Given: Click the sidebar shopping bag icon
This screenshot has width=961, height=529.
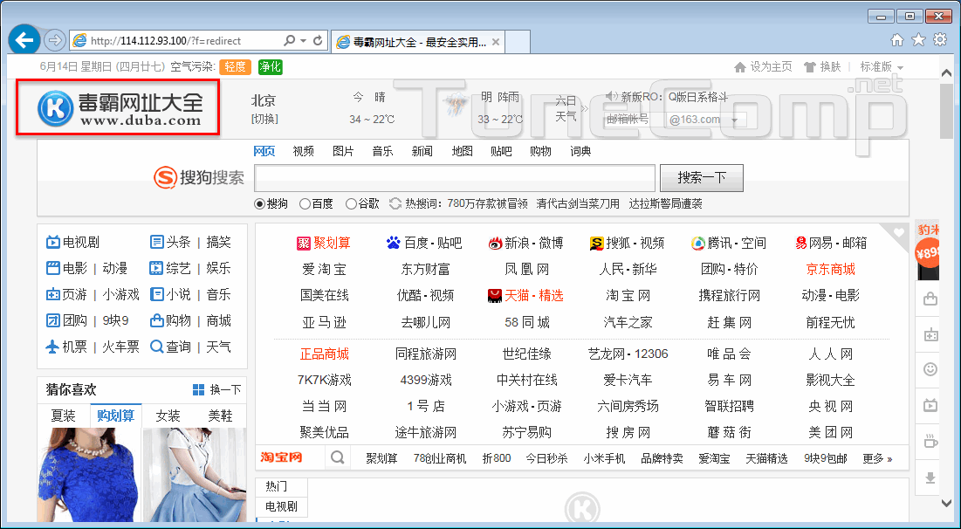Looking at the screenshot, I should tap(930, 299).
